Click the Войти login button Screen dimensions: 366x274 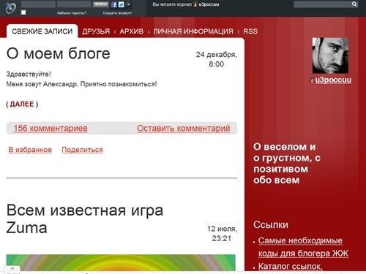click(x=100, y=4)
